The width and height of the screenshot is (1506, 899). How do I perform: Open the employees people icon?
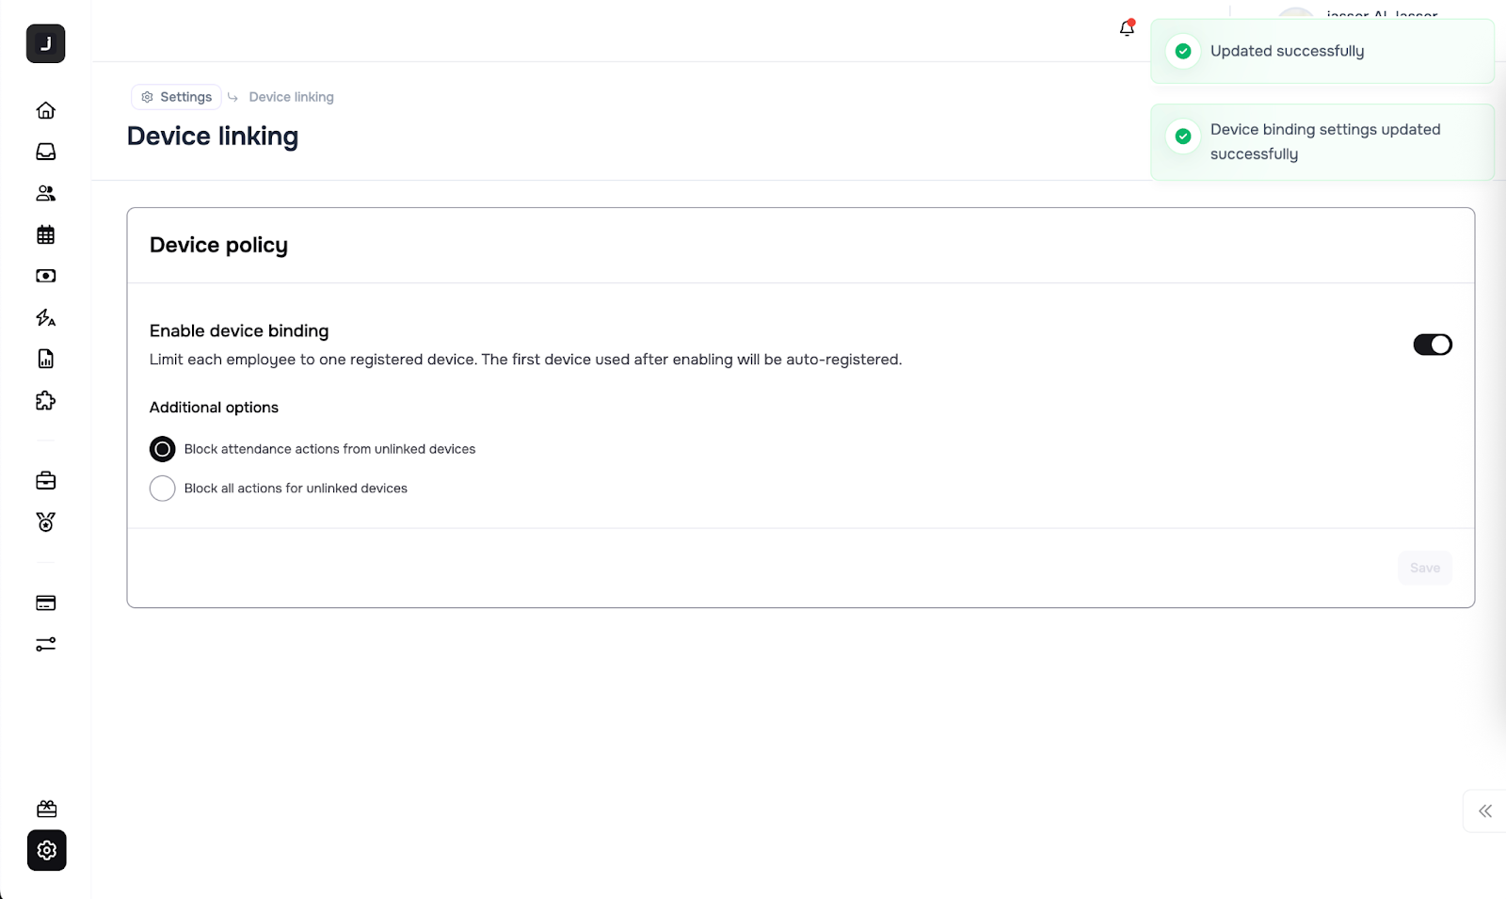tap(45, 193)
